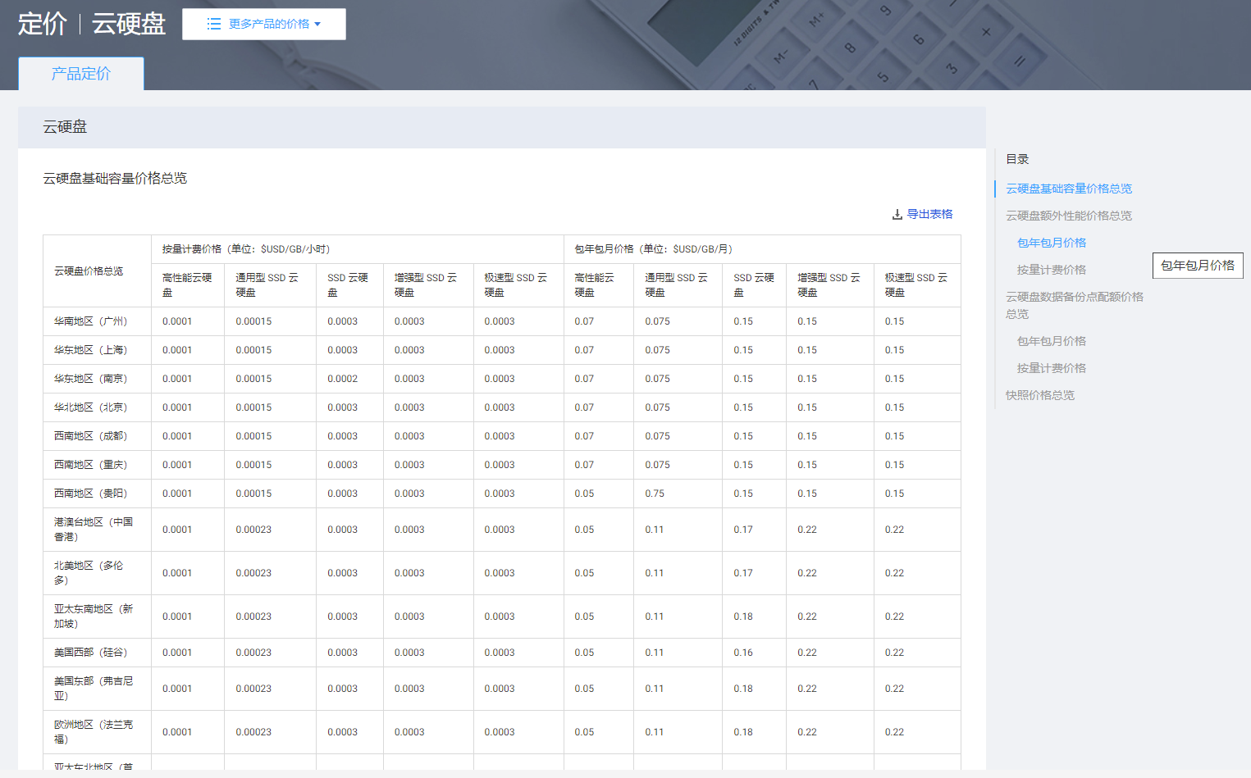Select first 按量计费价格 under extra performance
Screen dimensions: 1251x778
[1051, 270]
